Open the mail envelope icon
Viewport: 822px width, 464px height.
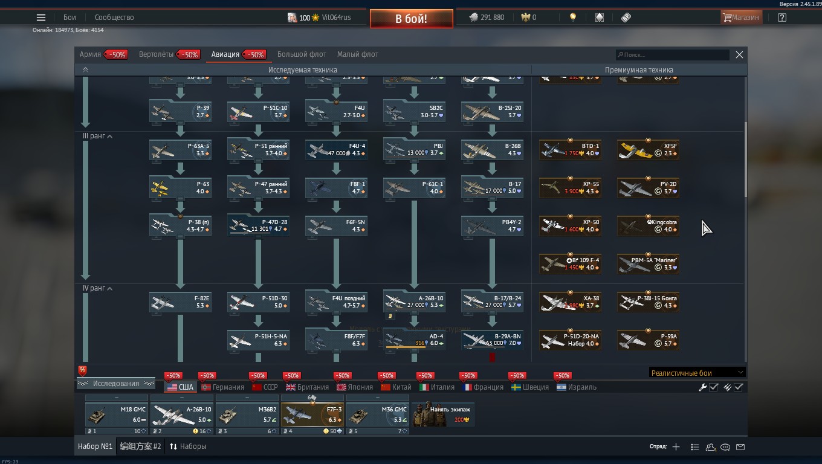pos(740,447)
